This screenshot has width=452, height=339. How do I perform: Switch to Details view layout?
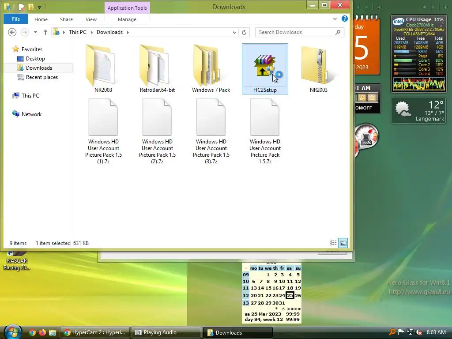(333, 243)
